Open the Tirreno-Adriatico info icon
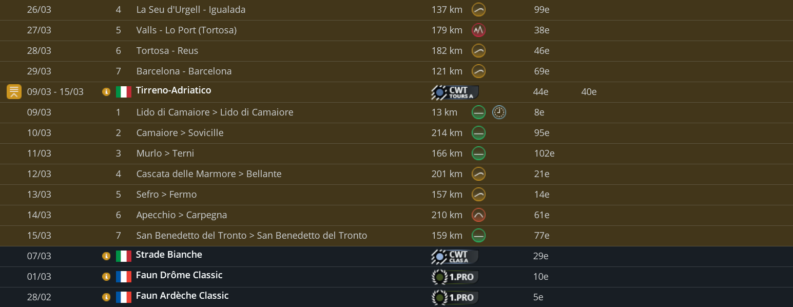793x307 pixels. pyautogui.click(x=106, y=92)
